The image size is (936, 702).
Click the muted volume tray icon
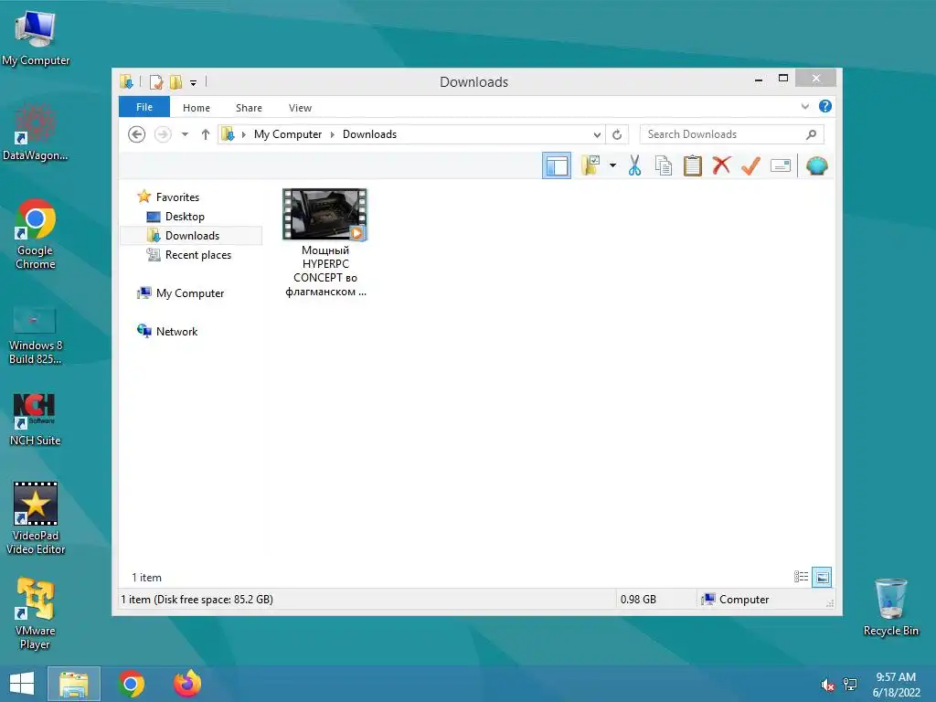coord(827,685)
